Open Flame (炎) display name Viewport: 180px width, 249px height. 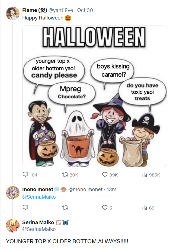coord(35,10)
